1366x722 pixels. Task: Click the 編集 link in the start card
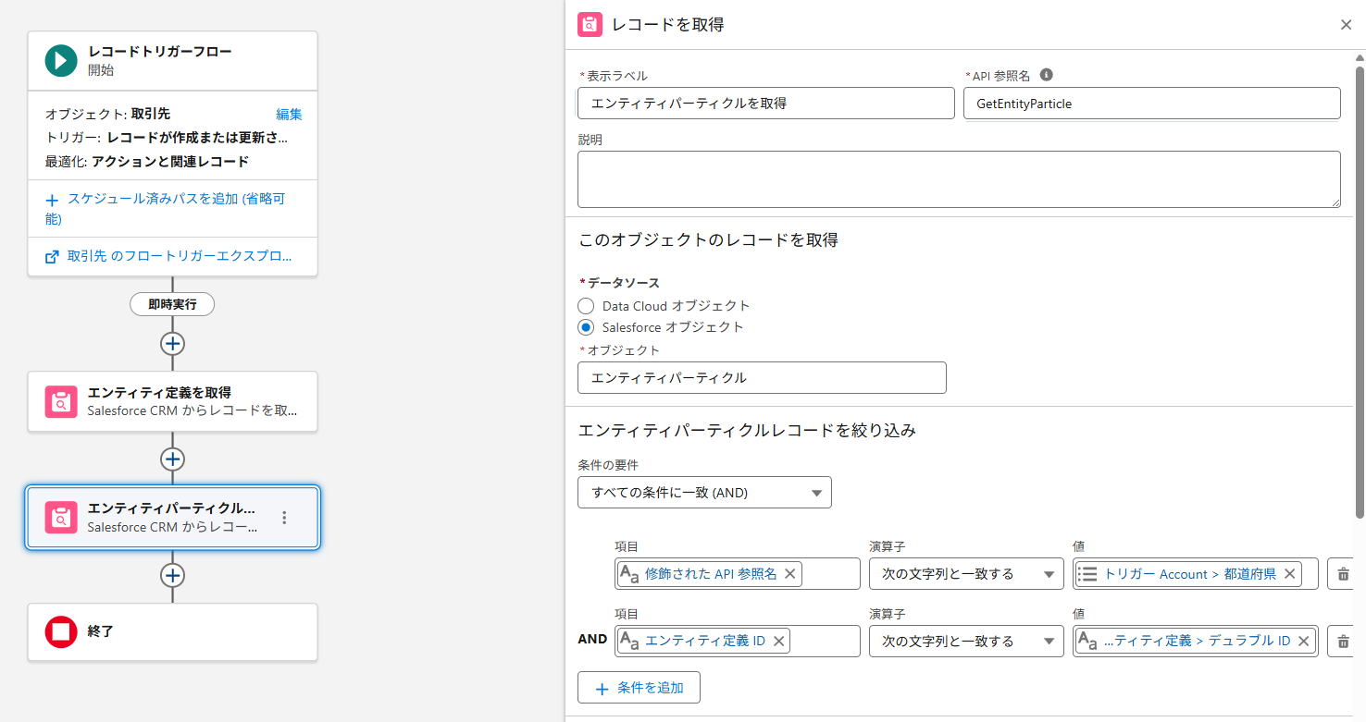[x=289, y=115]
